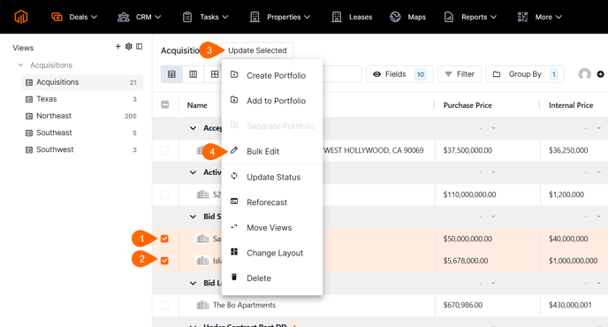Click the Change Layout grid icon

pos(234,252)
